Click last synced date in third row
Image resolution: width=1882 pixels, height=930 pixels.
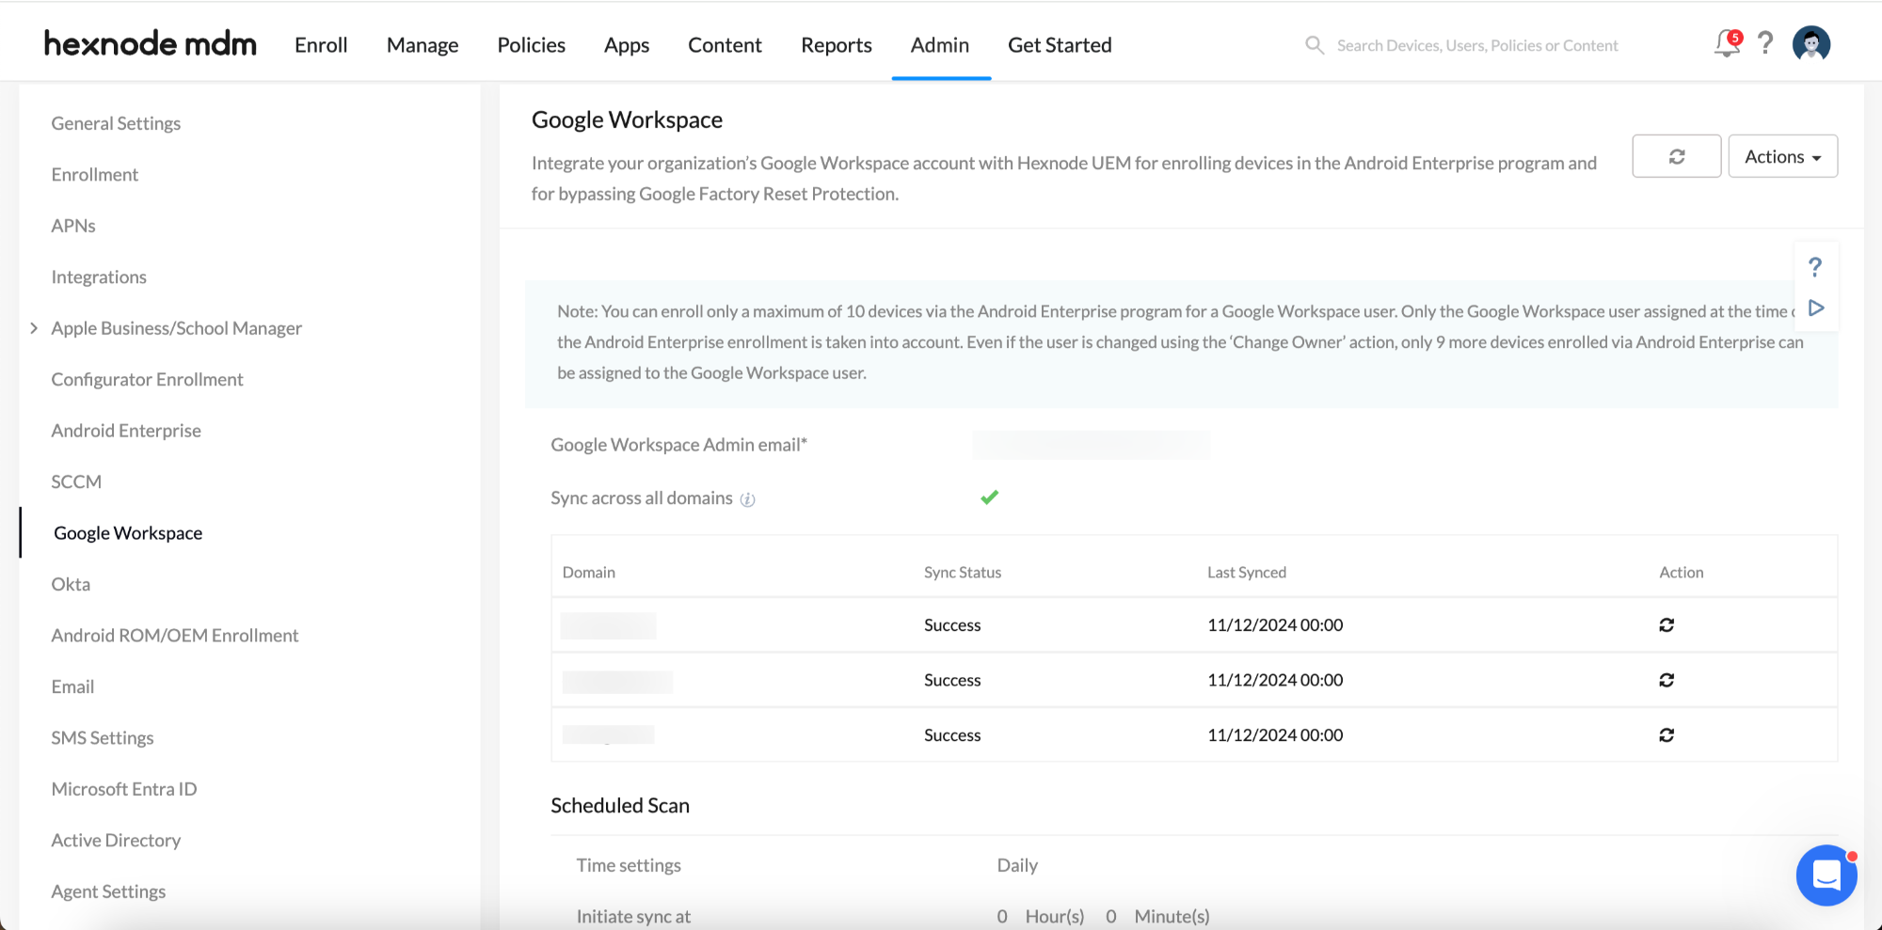point(1275,735)
